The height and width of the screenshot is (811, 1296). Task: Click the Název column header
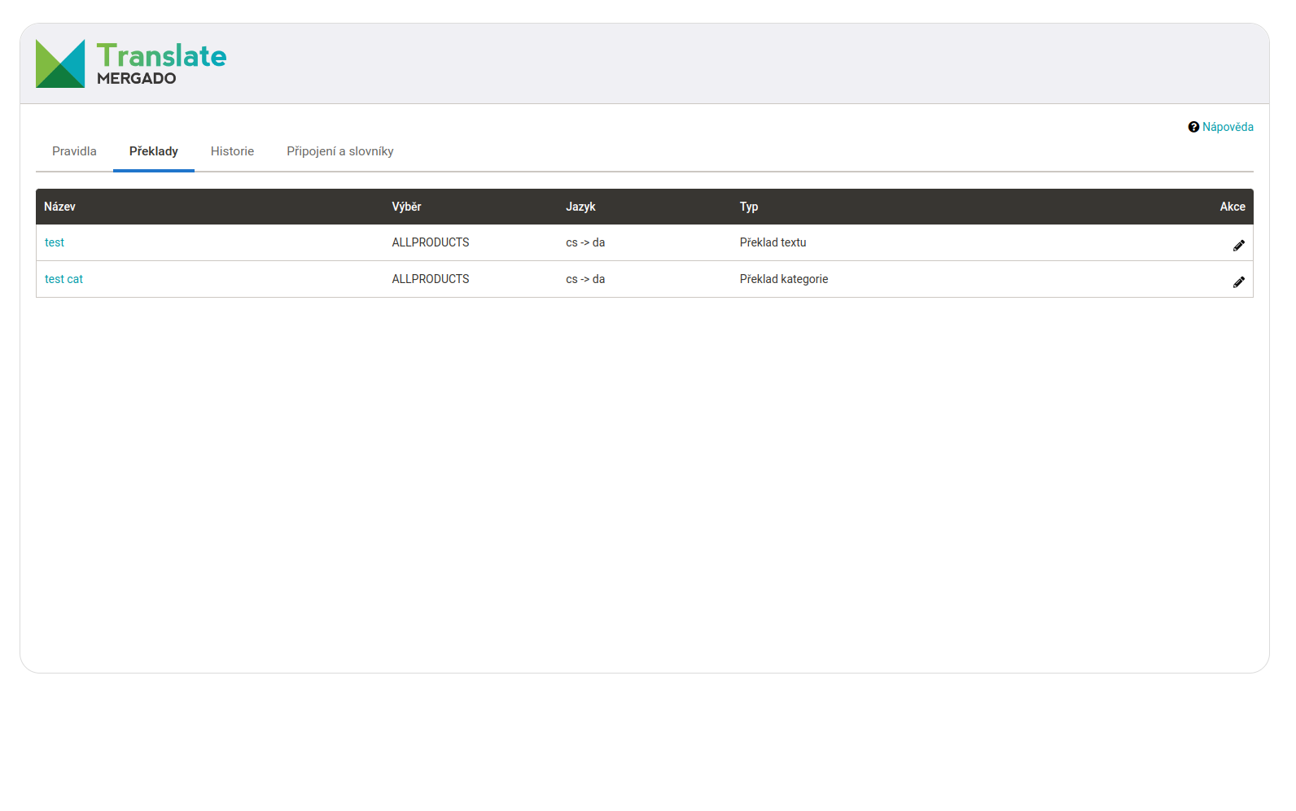coord(59,207)
